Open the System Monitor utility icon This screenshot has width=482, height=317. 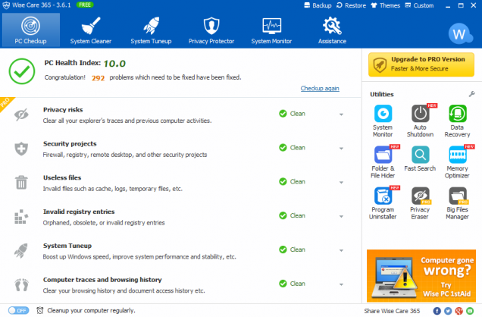point(383,114)
